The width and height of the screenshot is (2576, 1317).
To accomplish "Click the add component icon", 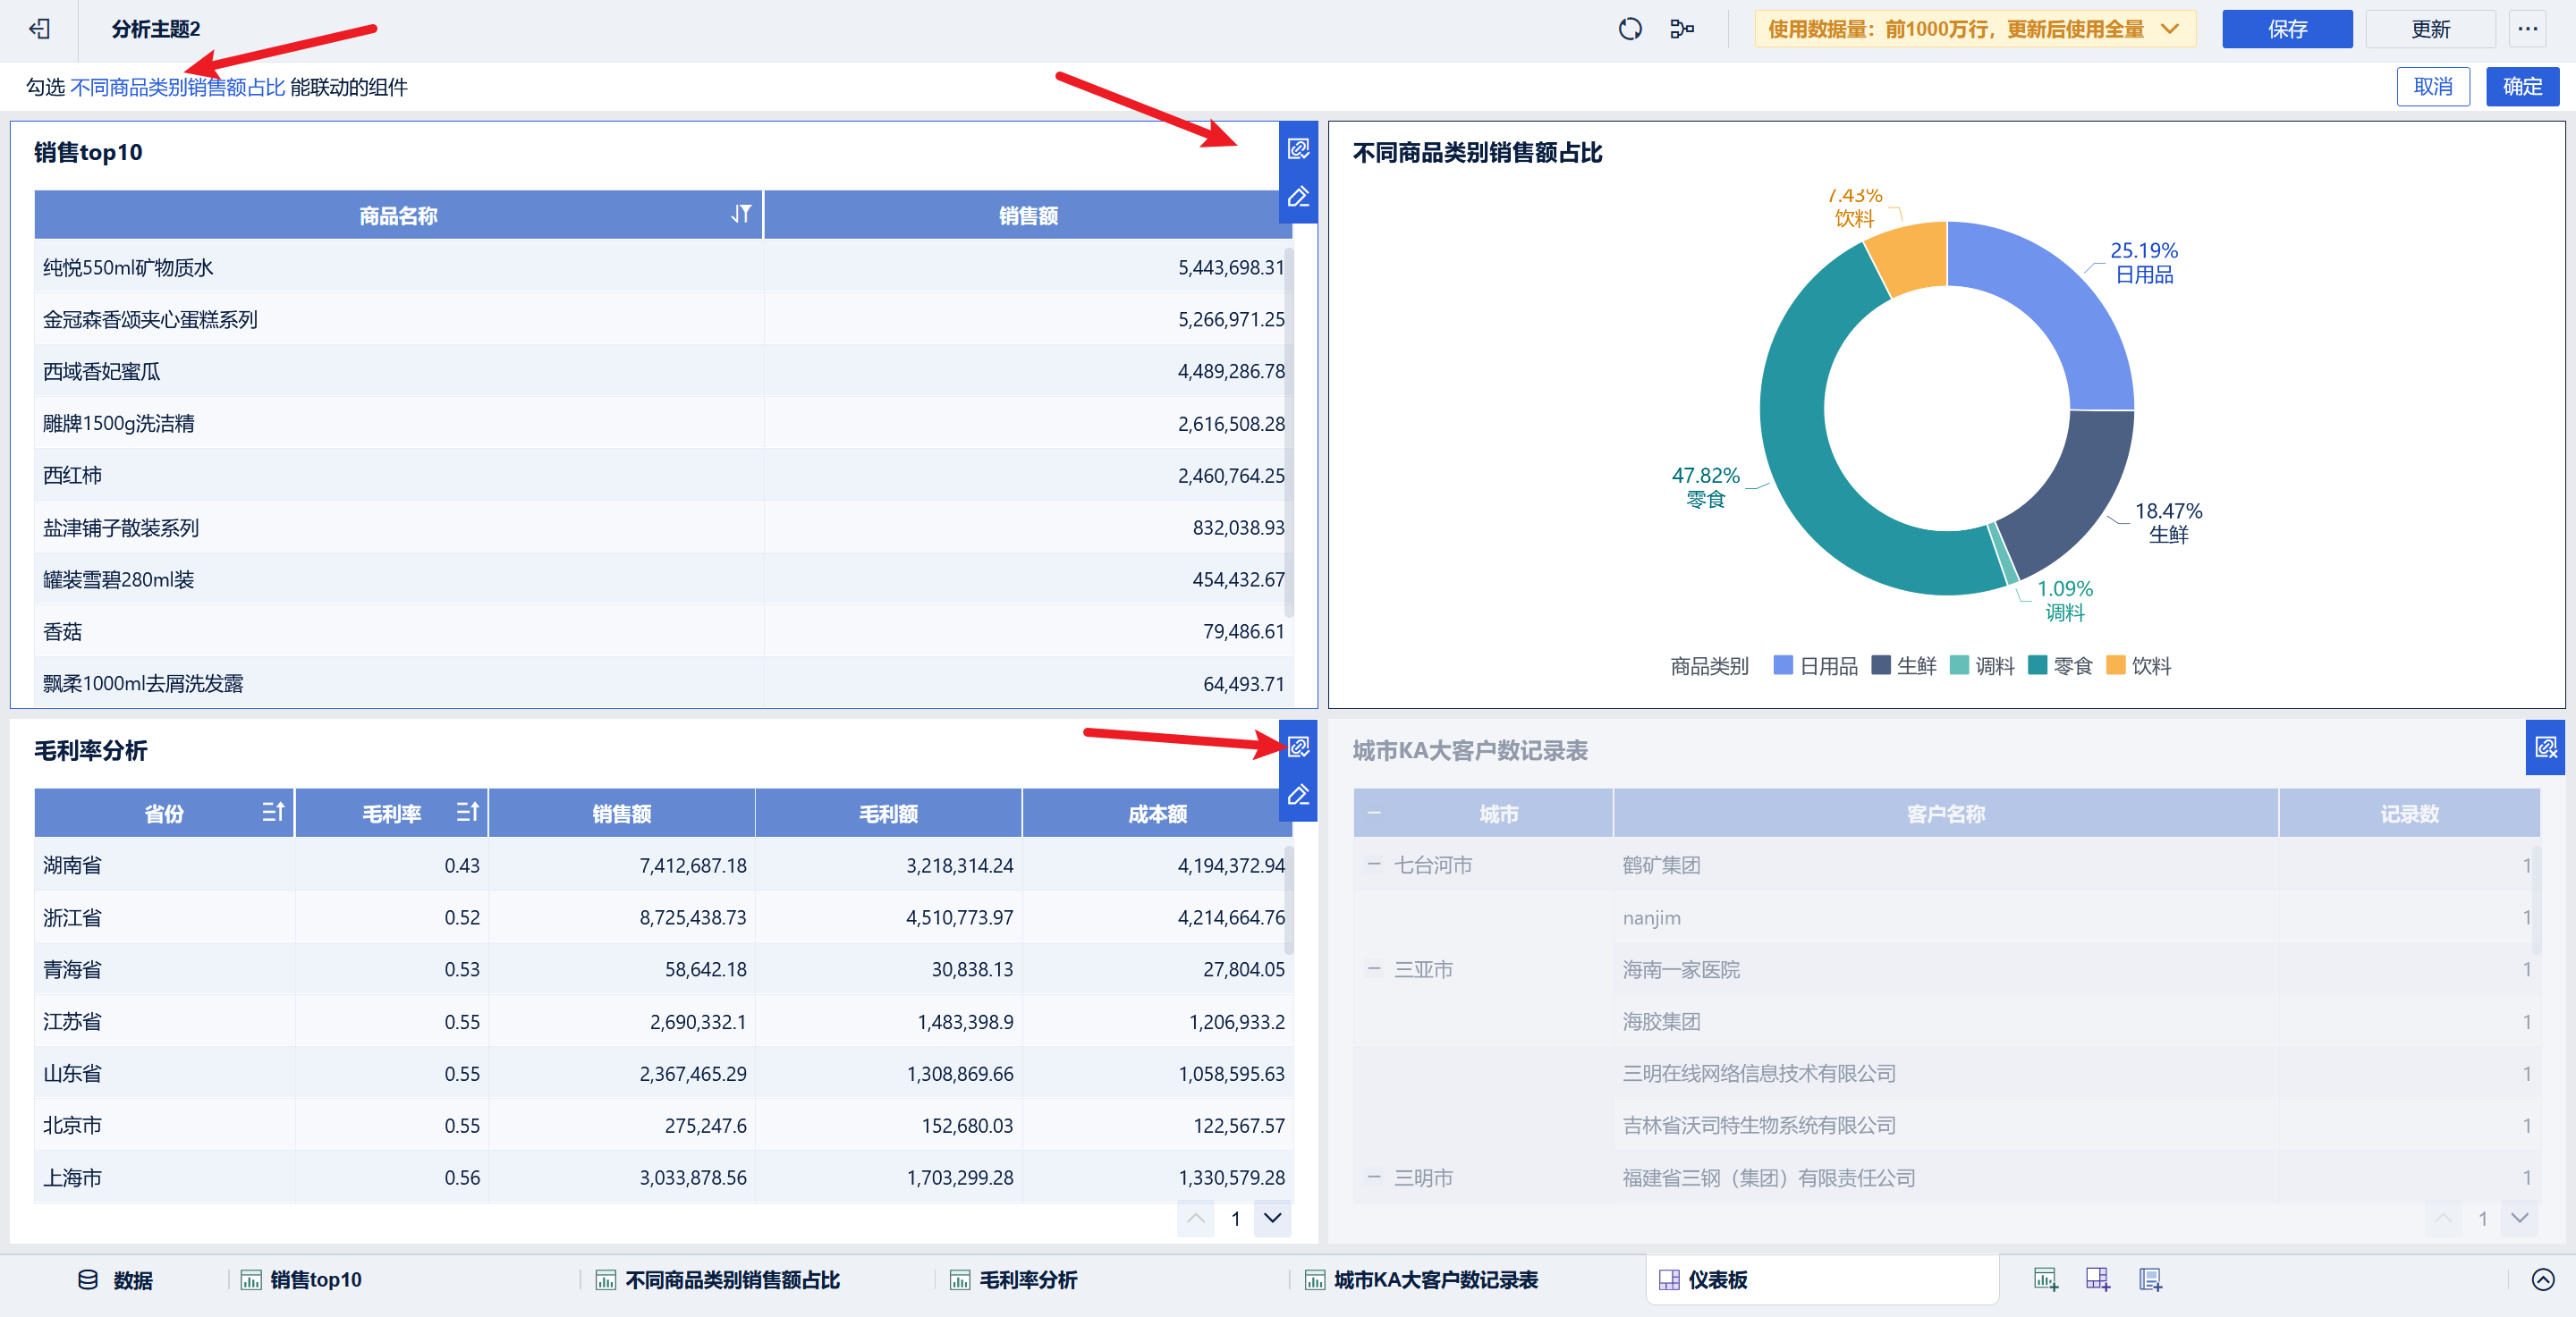I will pos(2045,1279).
